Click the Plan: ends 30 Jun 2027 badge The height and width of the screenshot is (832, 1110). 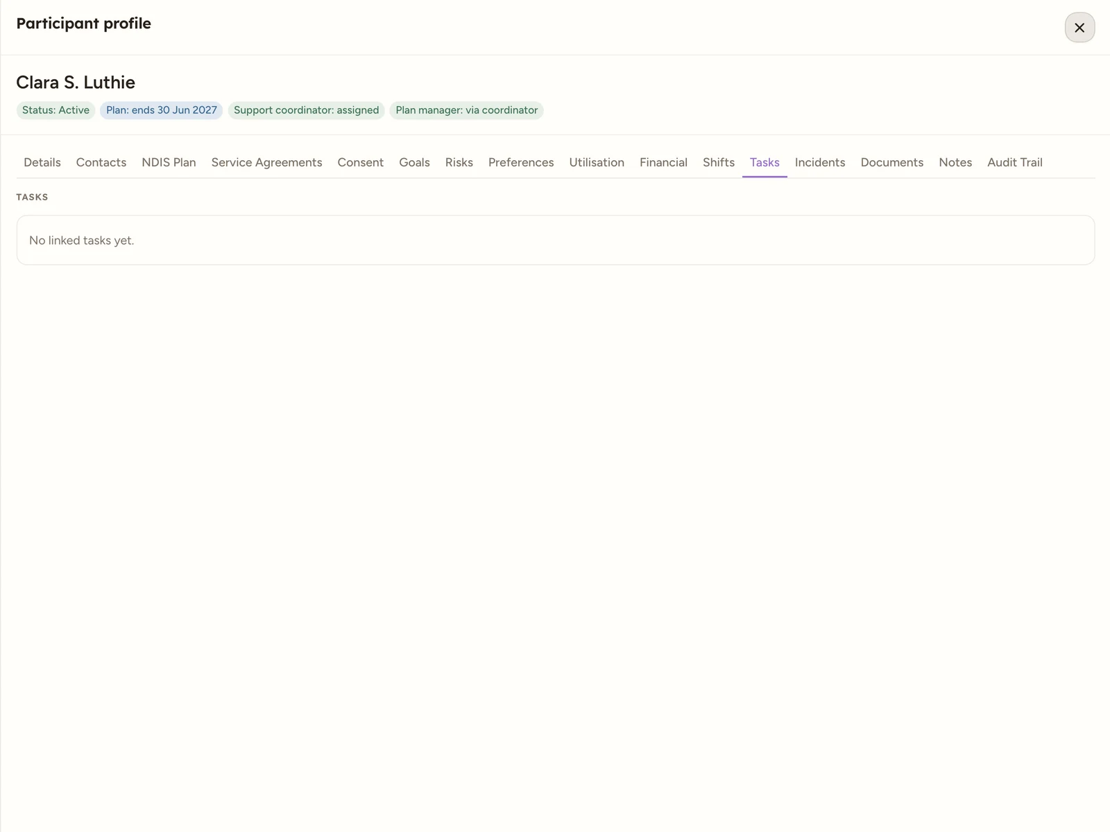[x=161, y=110]
